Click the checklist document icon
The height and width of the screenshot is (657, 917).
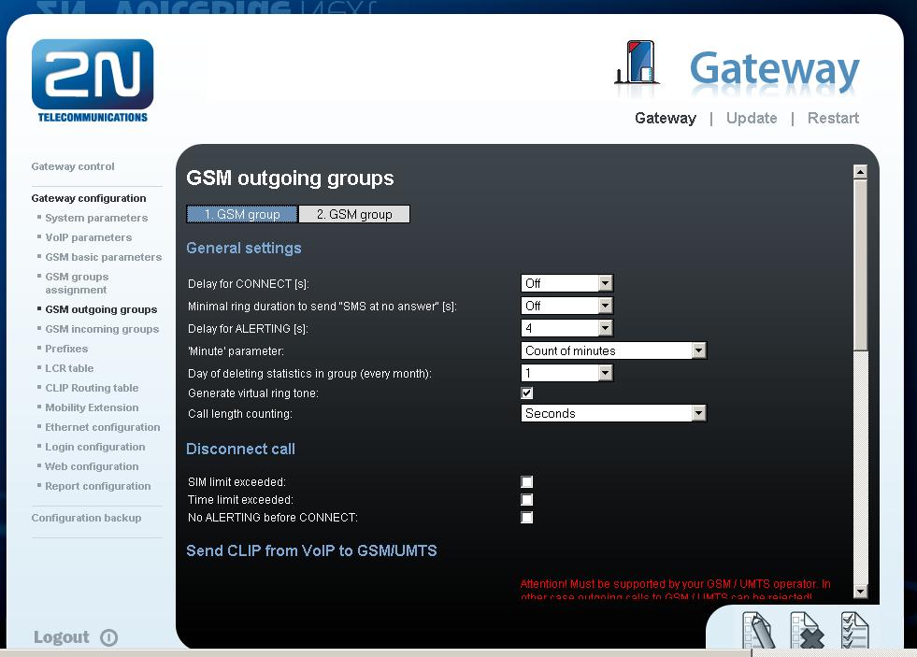[855, 630]
